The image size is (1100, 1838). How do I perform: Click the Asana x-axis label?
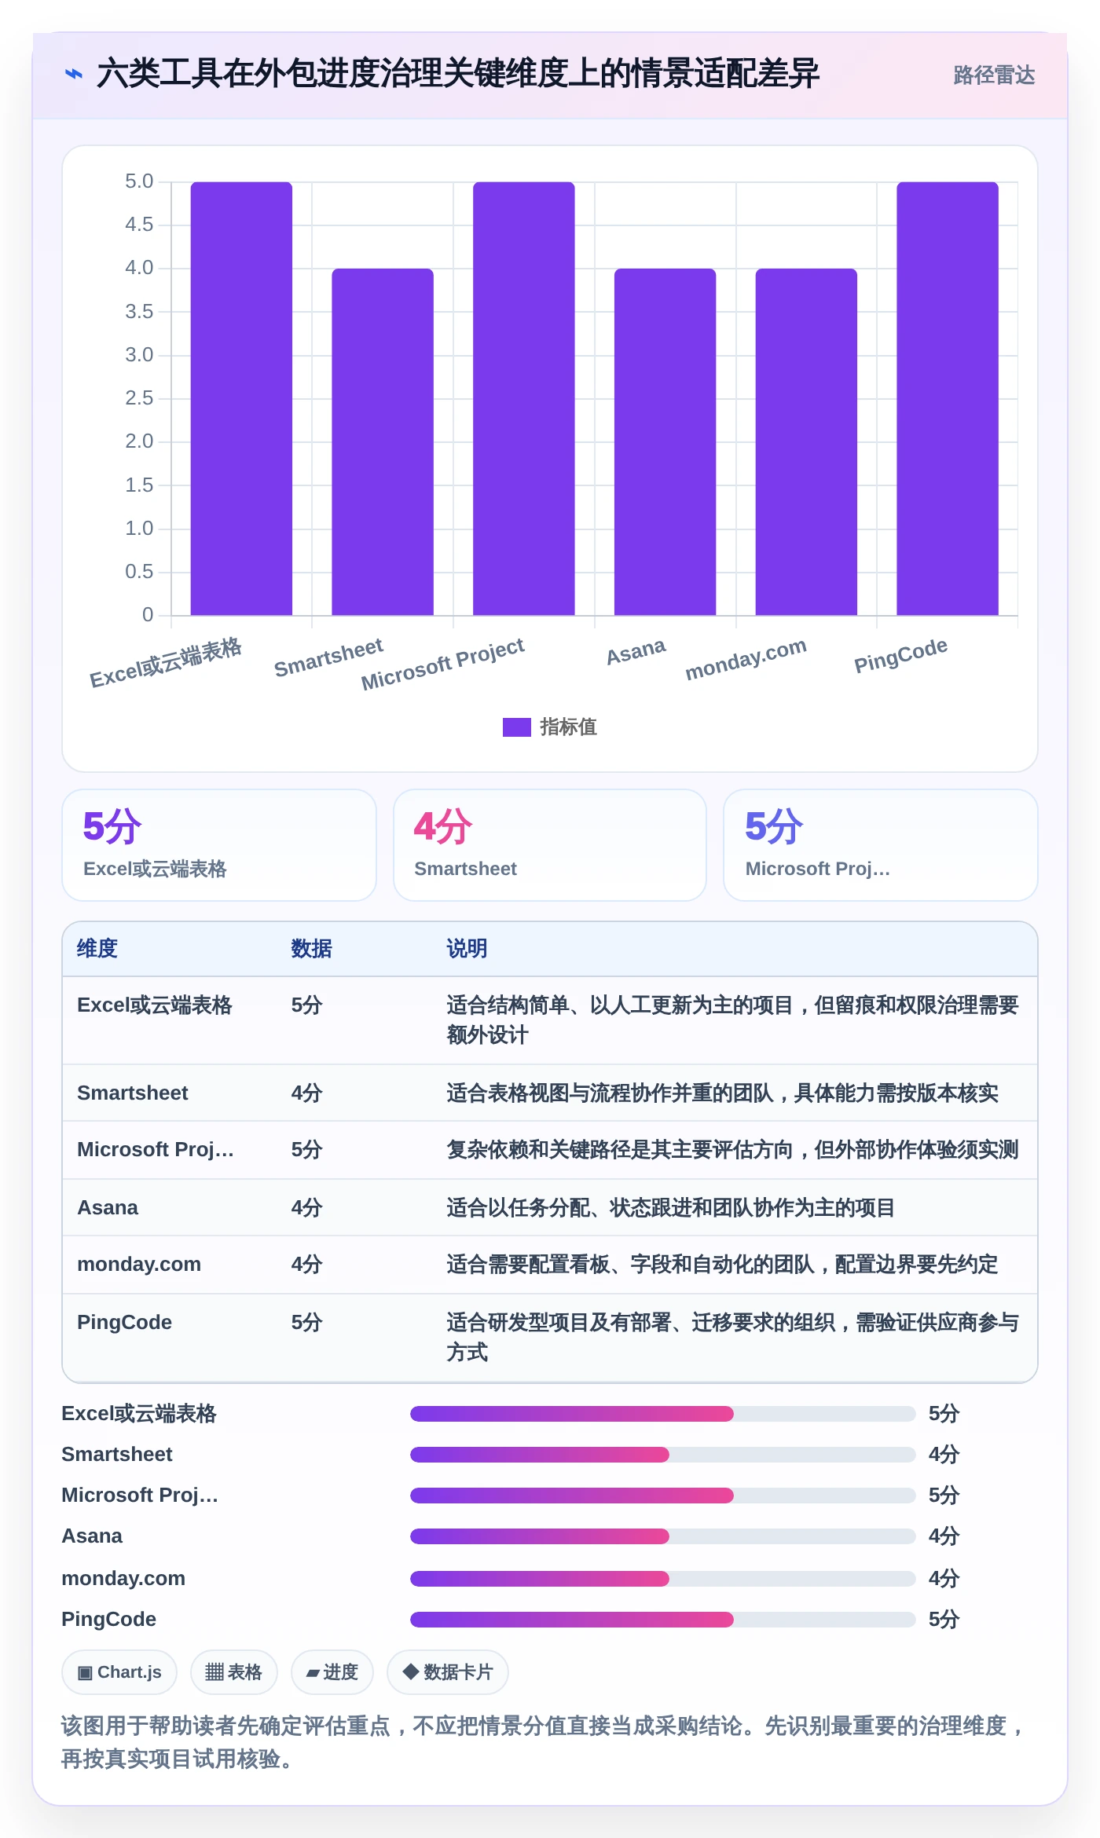[x=636, y=651]
